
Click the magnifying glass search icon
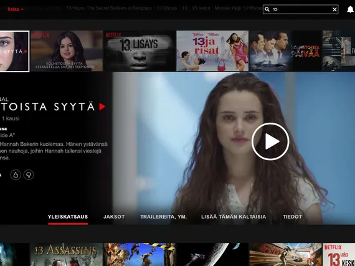click(267, 9)
